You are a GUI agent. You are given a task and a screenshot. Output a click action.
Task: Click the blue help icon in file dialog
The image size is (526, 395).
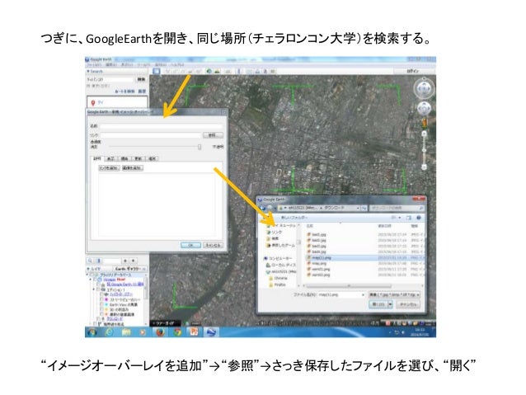pyautogui.click(x=419, y=218)
